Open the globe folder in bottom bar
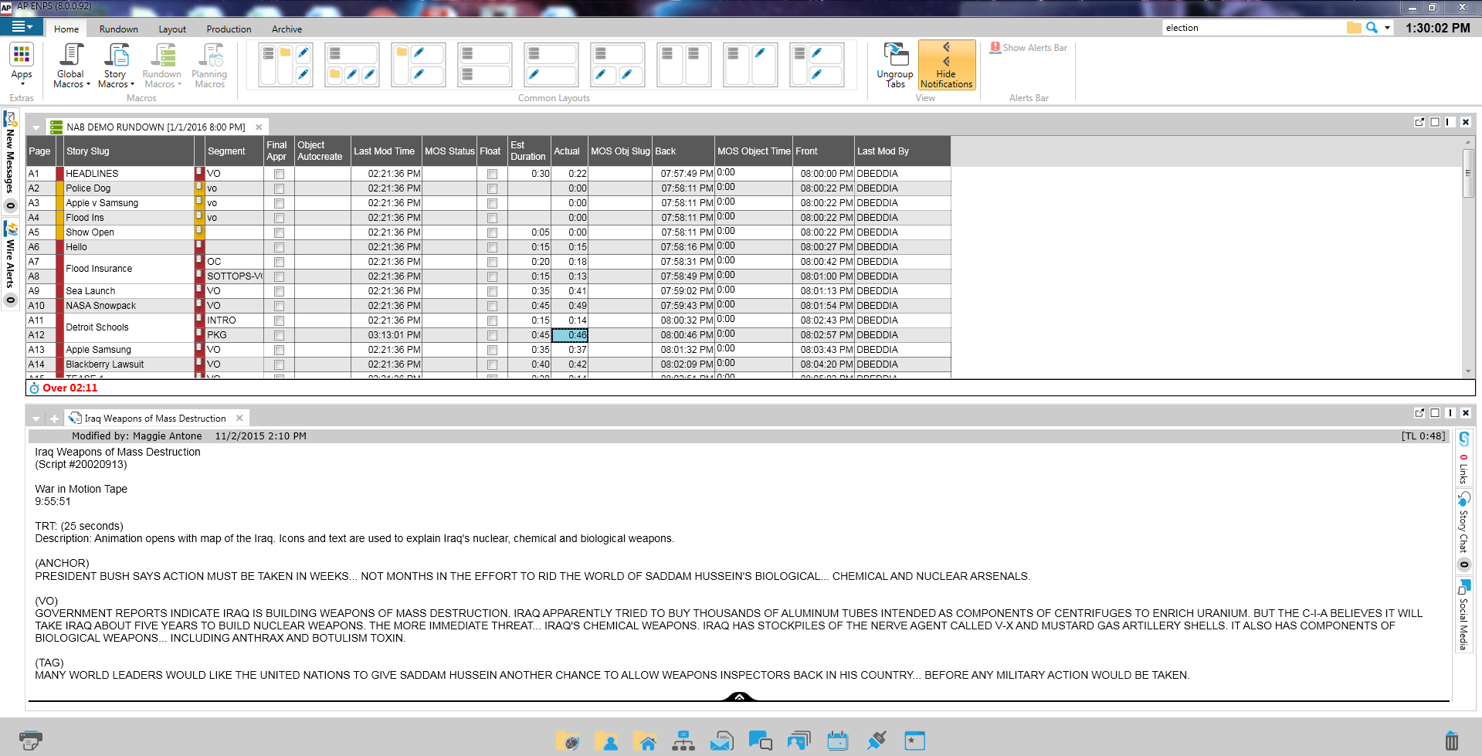The image size is (1482, 756). pos(568,741)
